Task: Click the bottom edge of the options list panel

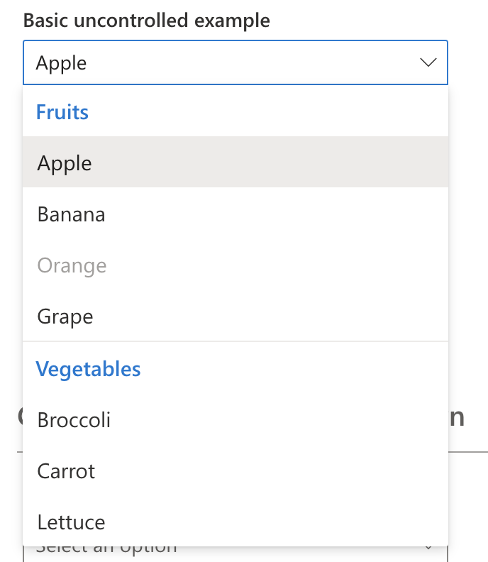Action: click(x=235, y=546)
